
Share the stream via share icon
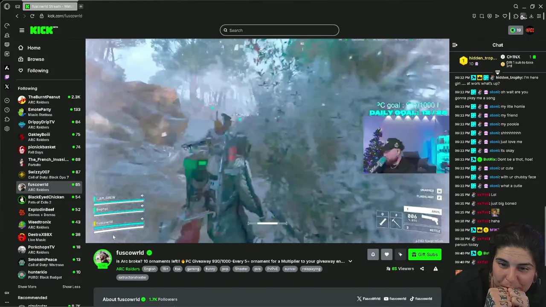[422, 269]
